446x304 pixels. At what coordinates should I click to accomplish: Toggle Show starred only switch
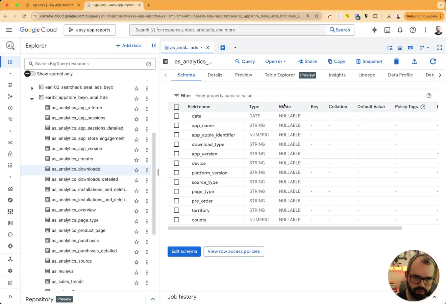30,74
